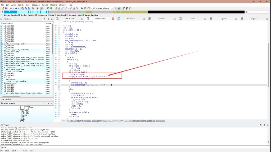Float the Graph overview panel
The width and height of the screenshot is (271, 152).
tap(48, 104)
